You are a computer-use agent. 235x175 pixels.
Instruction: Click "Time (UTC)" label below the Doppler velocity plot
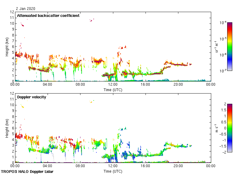point(113,171)
